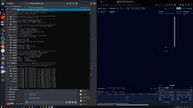The height and width of the screenshot is (108, 193).
Task: Click the browser home button
Action: coord(107,5)
